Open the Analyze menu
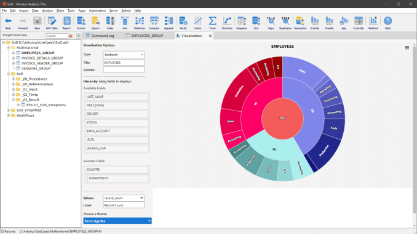The height and width of the screenshot is (234, 417). (x=47, y=10)
